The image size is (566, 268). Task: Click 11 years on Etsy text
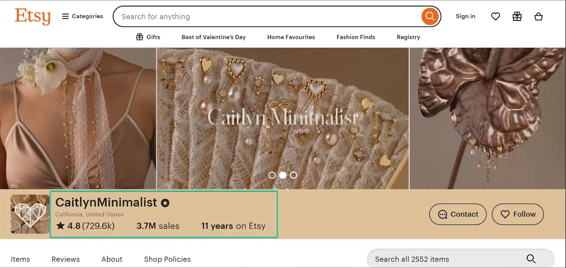click(233, 226)
